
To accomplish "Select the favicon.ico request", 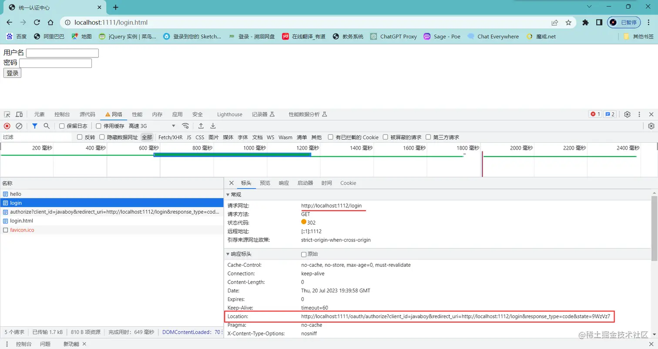I will 112,230.
